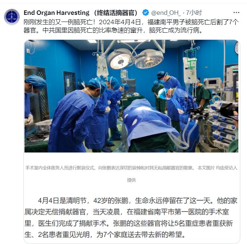Open the @end_OH_ handle link
This screenshot has width=247, height=244.
coord(166,13)
